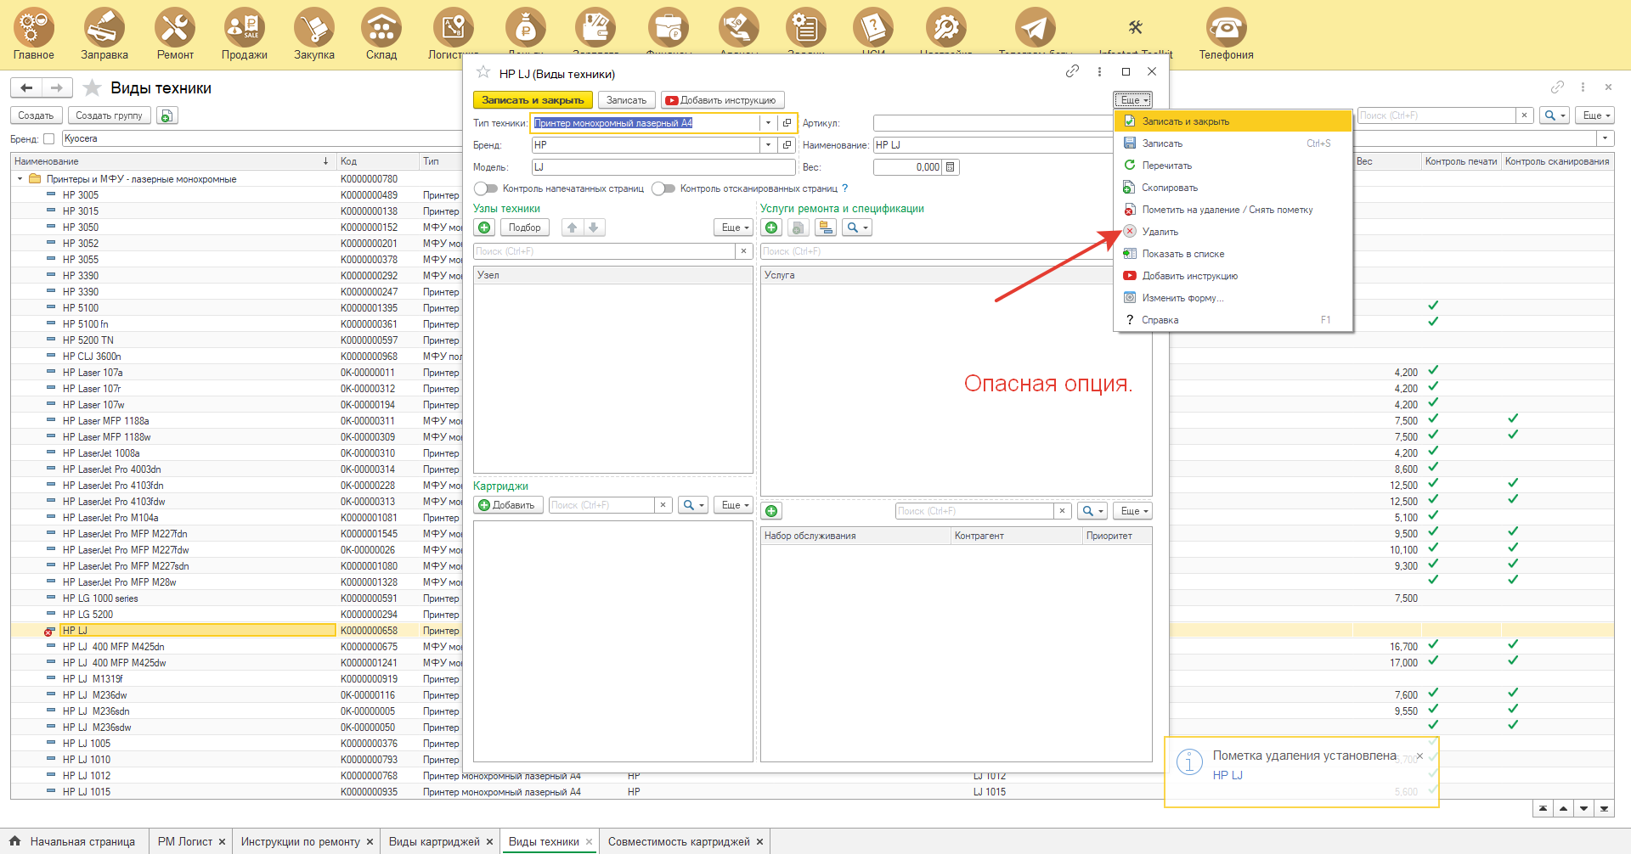This screenshot has width=1631, height=854.
Task: Click folder-list icon in Услуги ремонта toolbar
Action: point(826,228)
